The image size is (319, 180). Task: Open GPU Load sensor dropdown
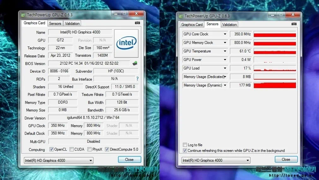click(x=225, y=68)
